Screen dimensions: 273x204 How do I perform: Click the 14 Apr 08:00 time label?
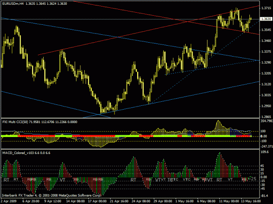point(76,201)
